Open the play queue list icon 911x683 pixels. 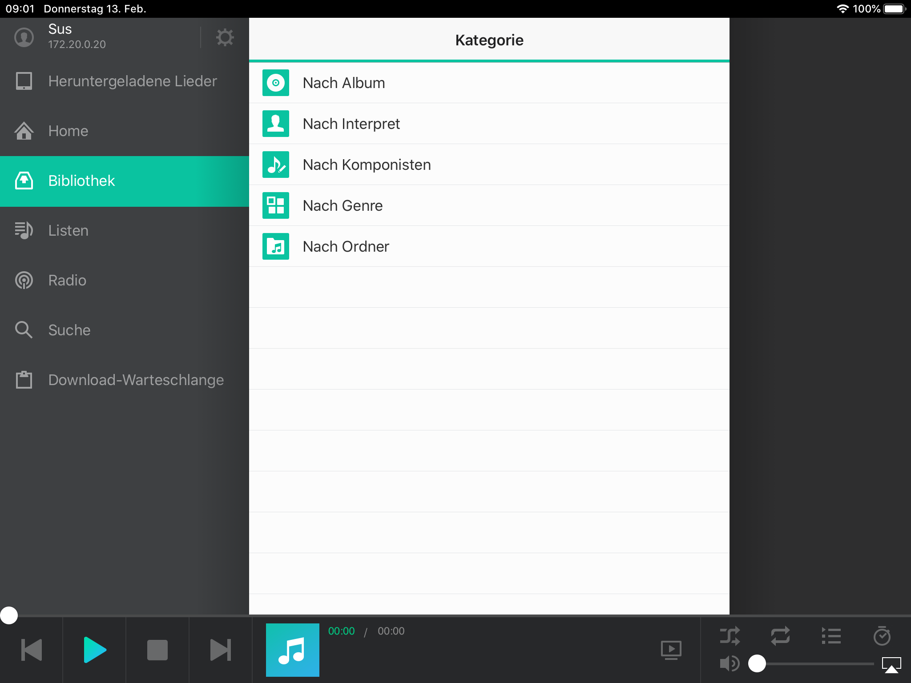(831, 636)
